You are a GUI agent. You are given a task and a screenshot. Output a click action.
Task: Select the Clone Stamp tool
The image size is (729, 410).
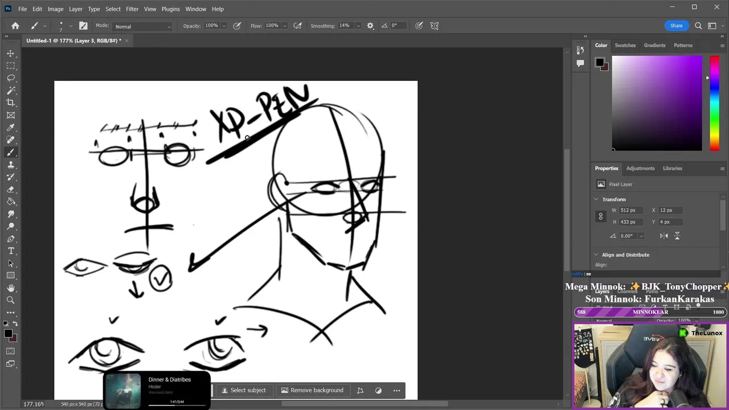11,165
